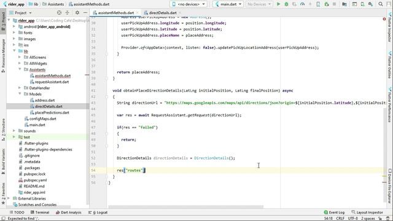The height and width of the screenshot is (221, 393).
Task: Open the Flutter Outline side panel
Action: tap(390, 65)
